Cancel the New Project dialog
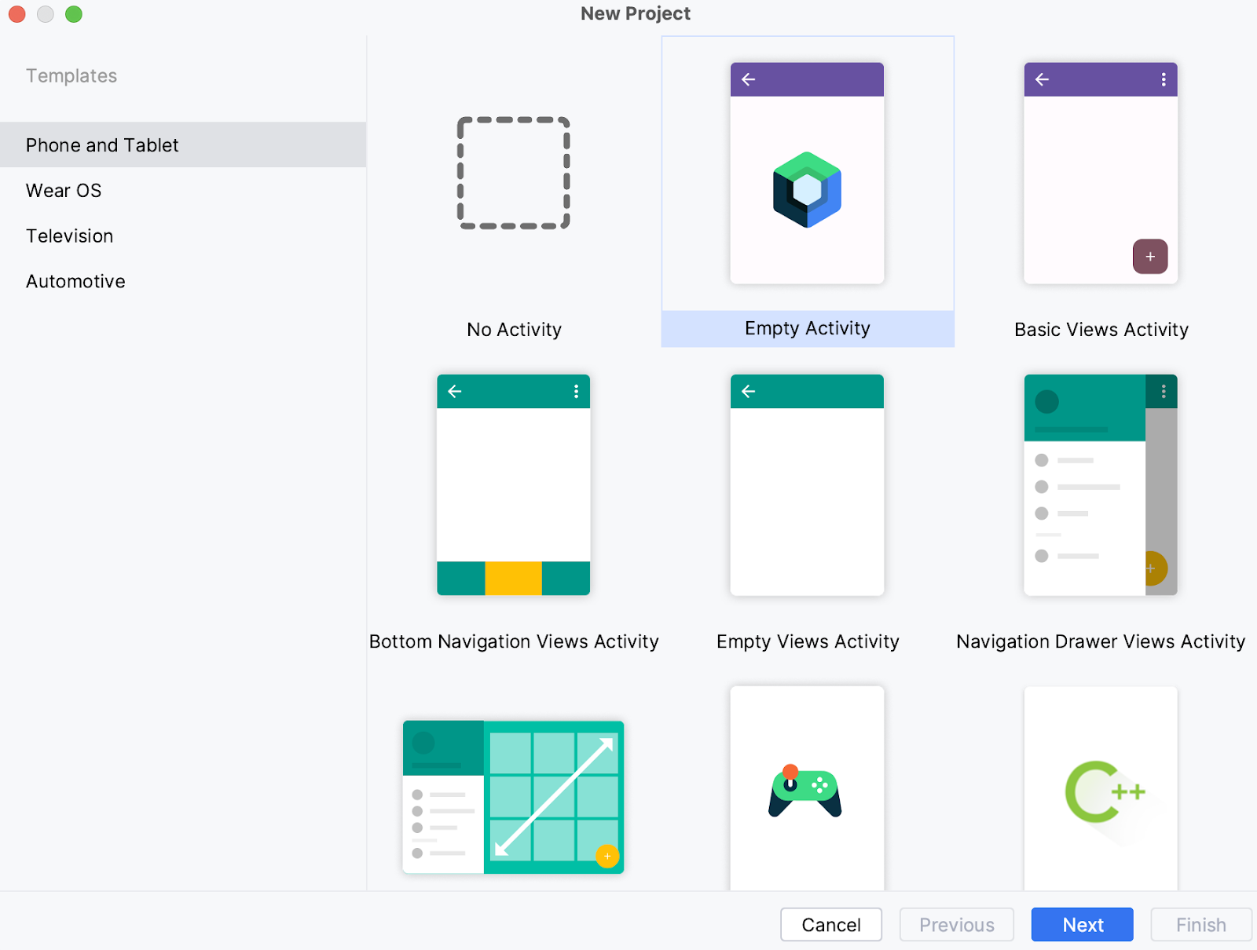 point(830,924)
